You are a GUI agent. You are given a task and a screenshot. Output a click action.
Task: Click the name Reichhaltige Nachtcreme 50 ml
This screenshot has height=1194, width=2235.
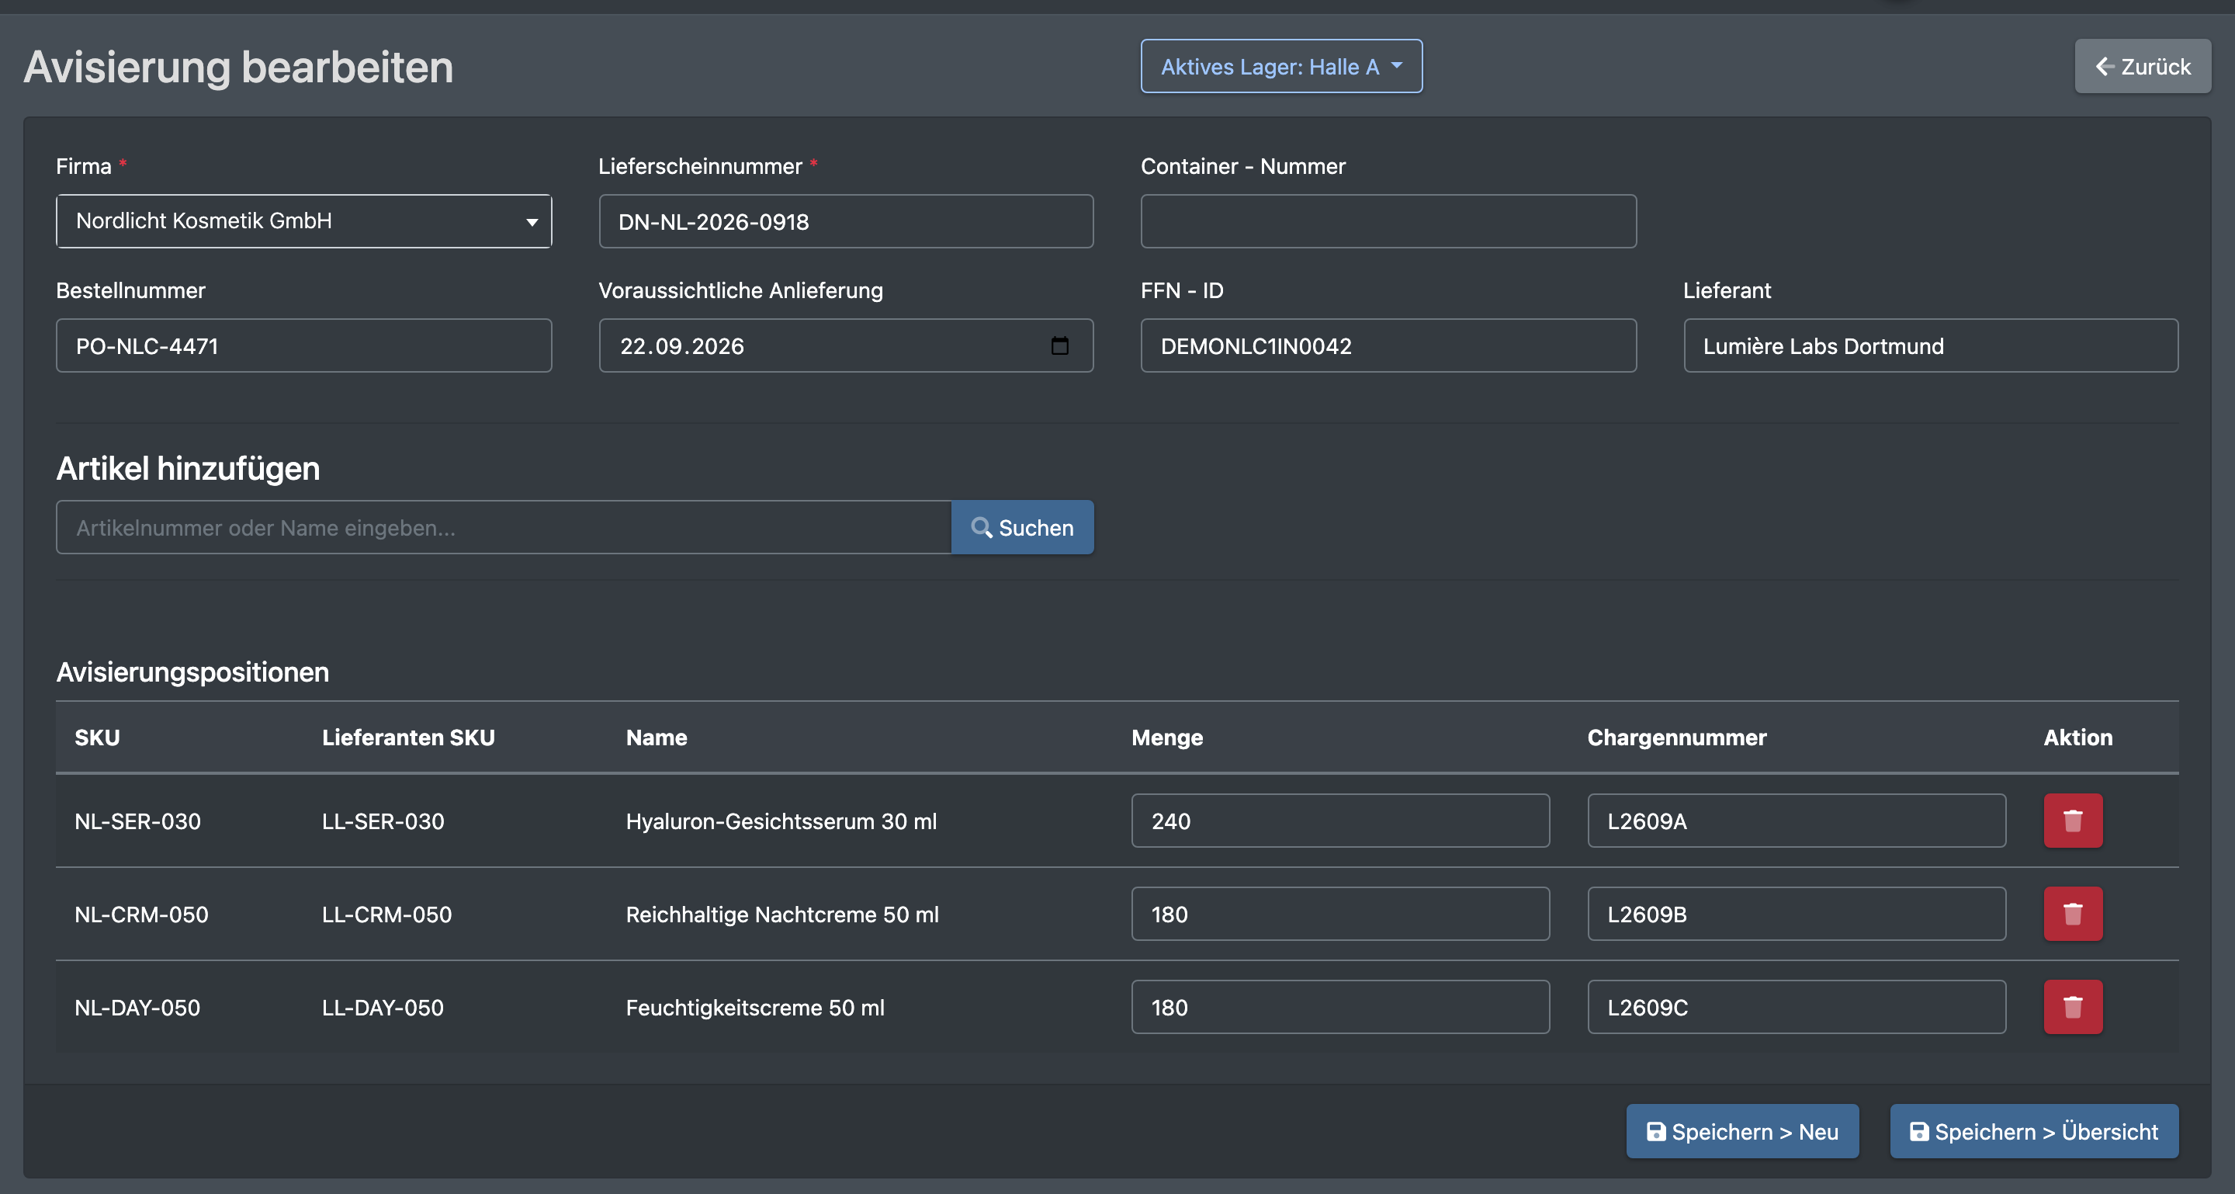click(782, 915)
